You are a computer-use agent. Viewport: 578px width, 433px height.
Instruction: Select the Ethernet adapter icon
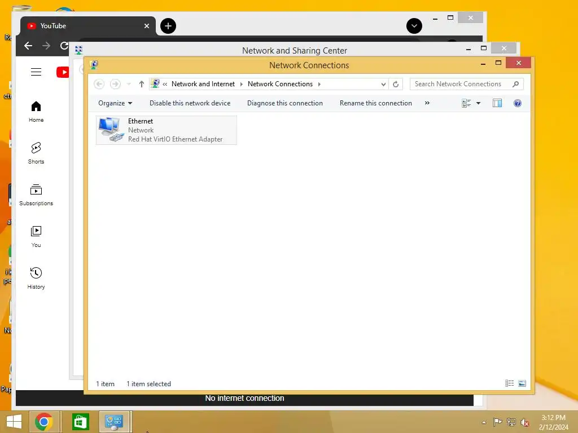[x=111, y=130]
